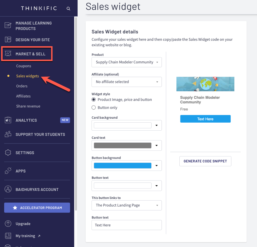Image resolution: width=257 pixels, height=247 pixels.
Task: Click the Apps plug icon
Action: tap(8, 171)
